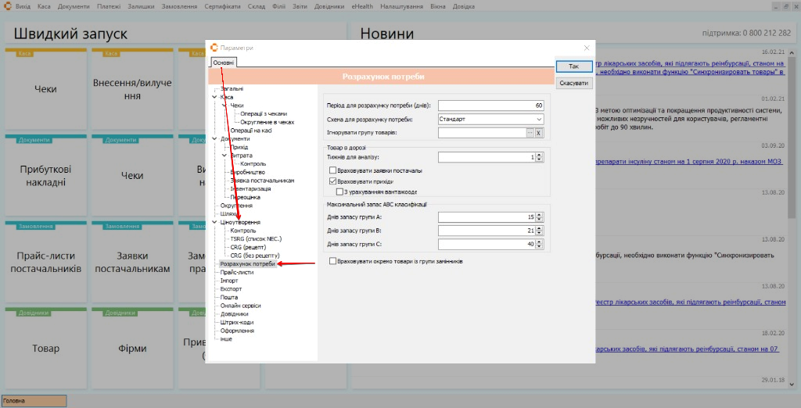Enable Враховувати заявки постачальника checkbox
The image size is (801, 408).
click(332, 170)
